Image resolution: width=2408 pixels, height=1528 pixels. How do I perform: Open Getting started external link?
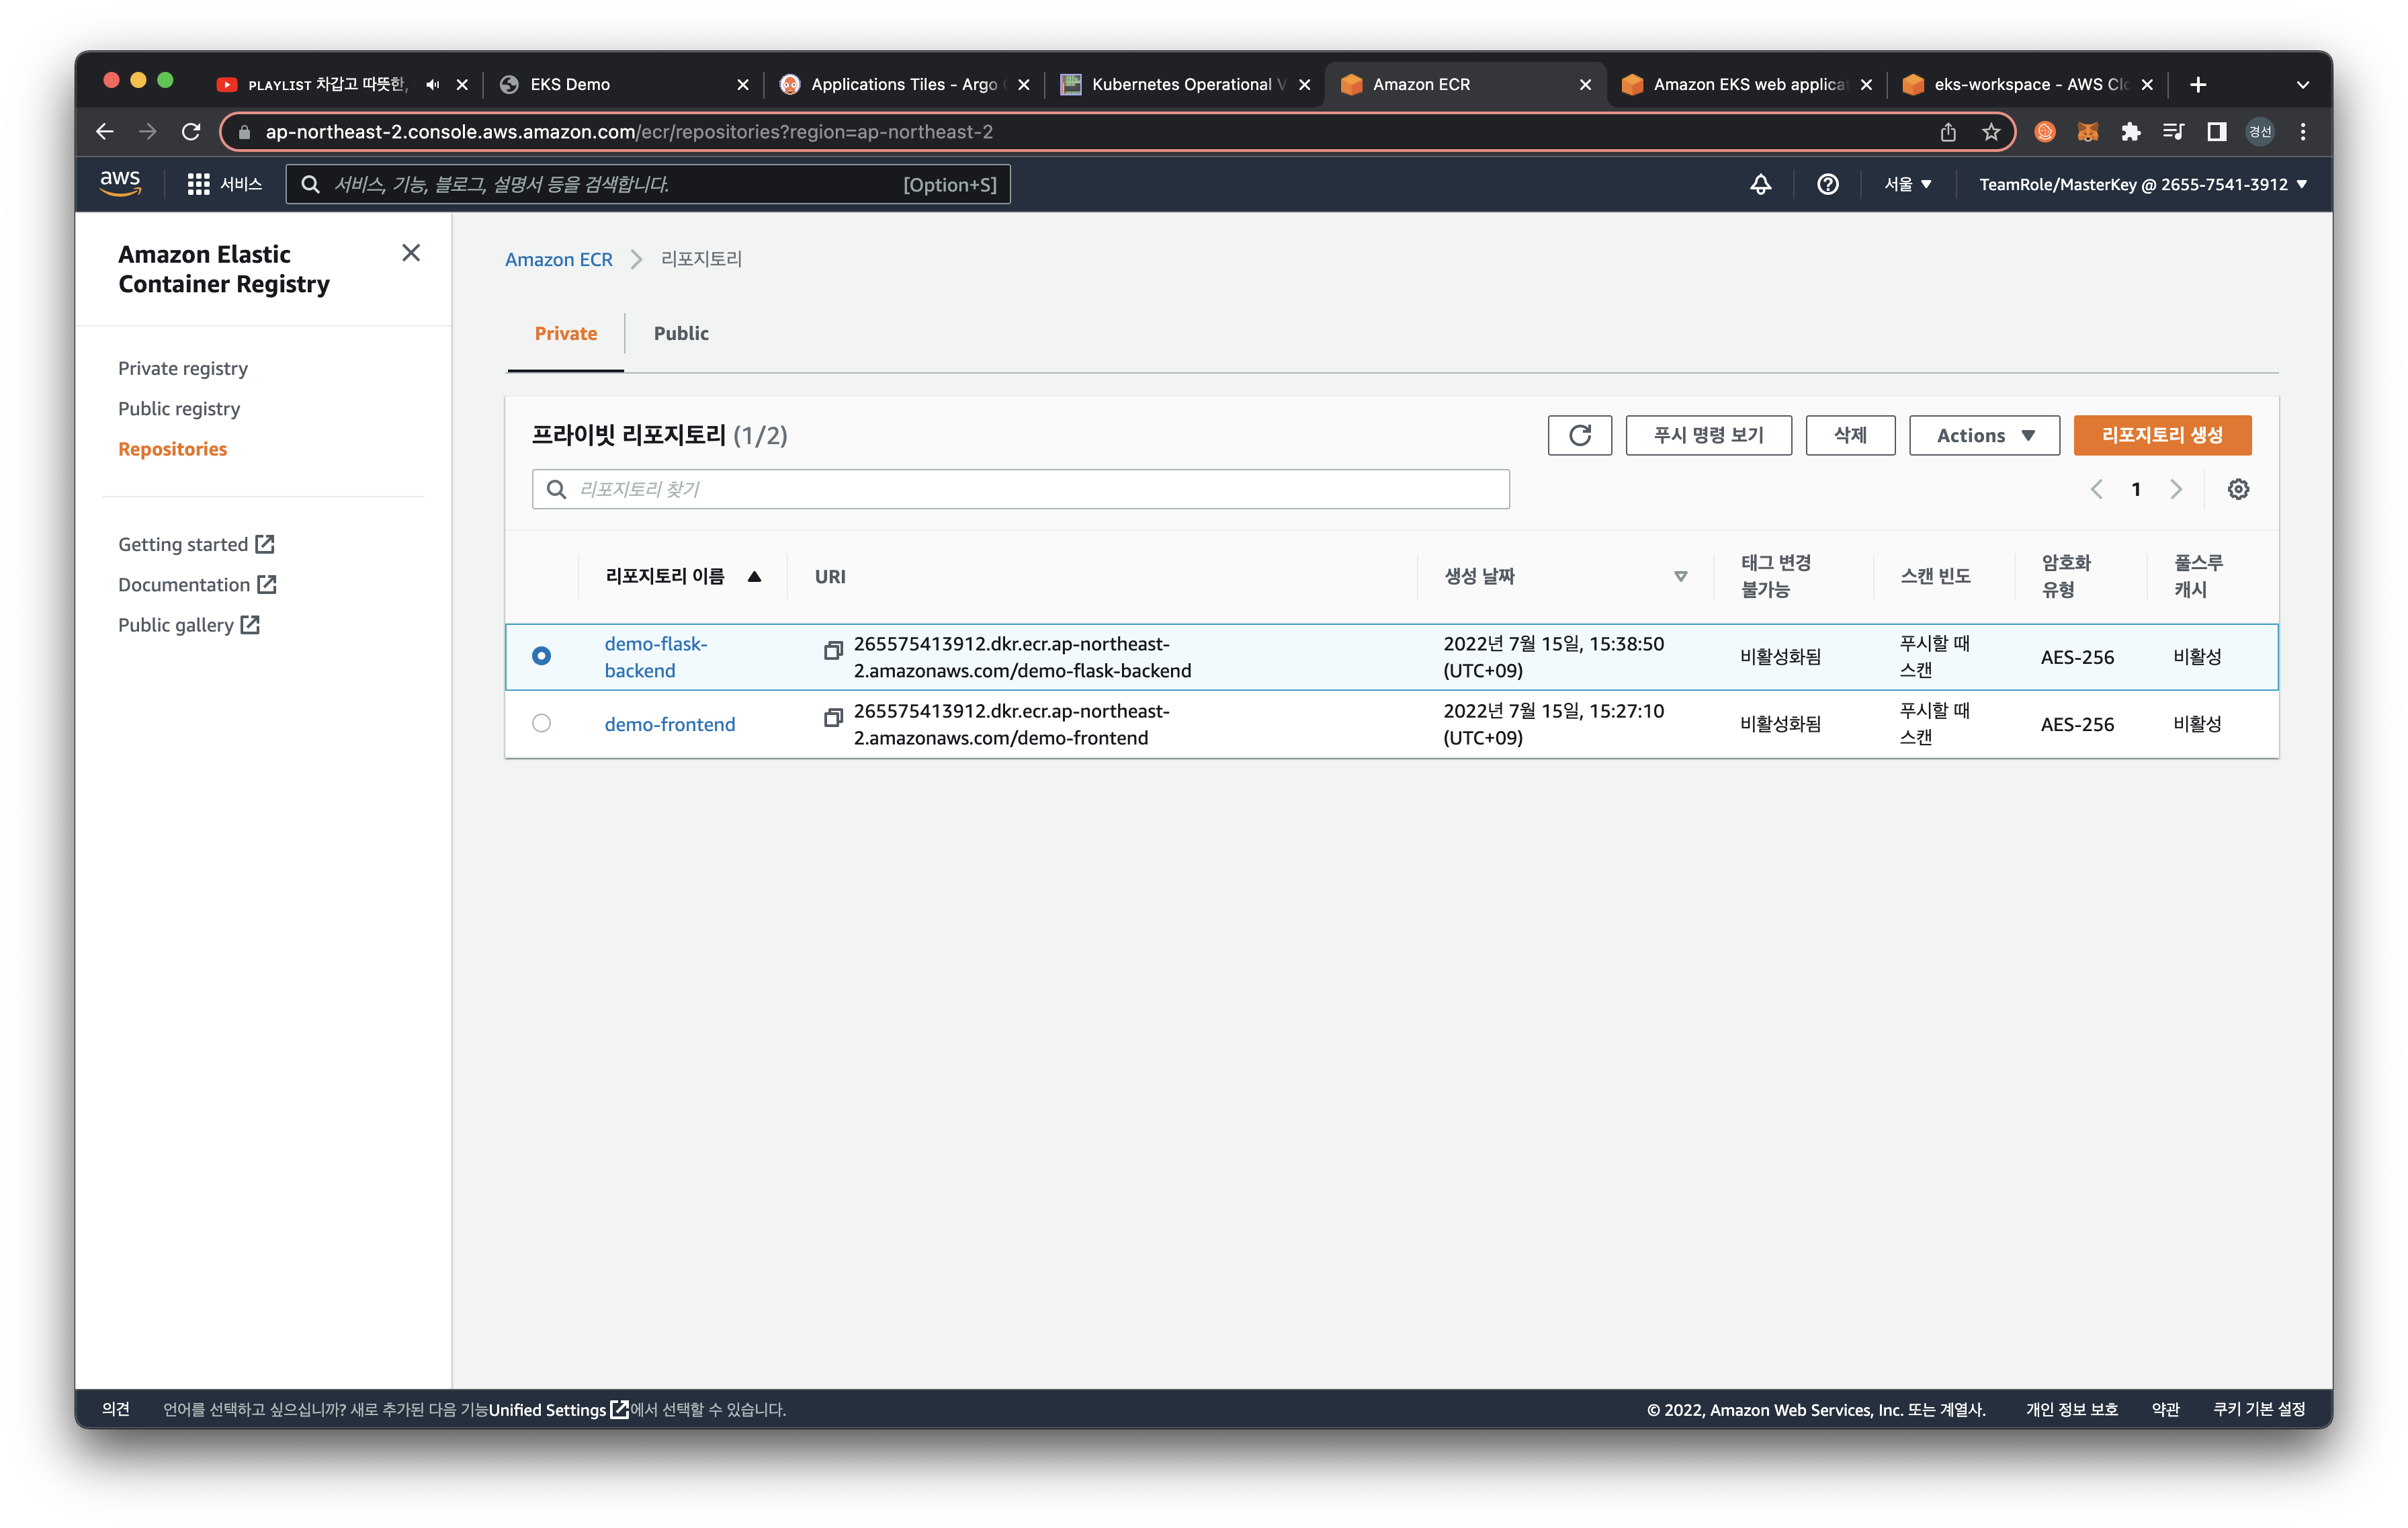click(x=196, y=544)
